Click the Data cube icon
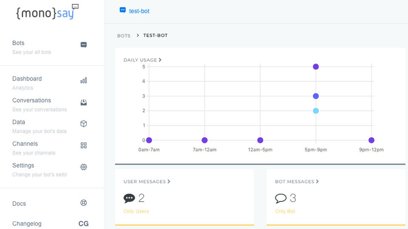 (x=84, y=124)
